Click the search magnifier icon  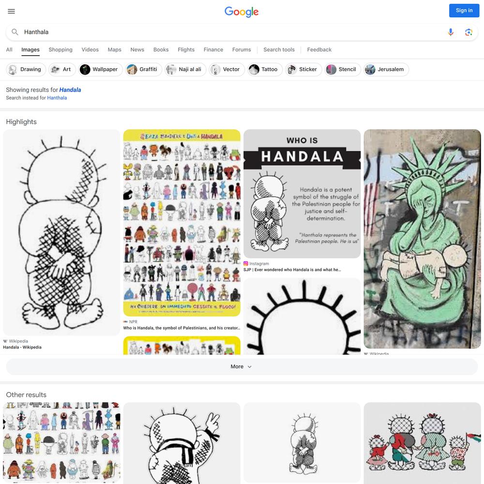coord(15,32)
